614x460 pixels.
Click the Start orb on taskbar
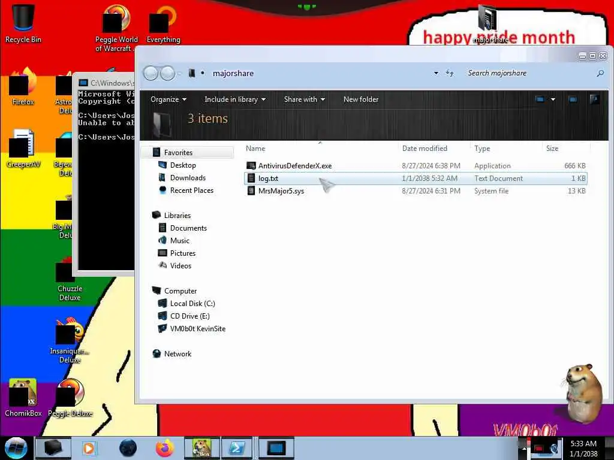(16, 448)
